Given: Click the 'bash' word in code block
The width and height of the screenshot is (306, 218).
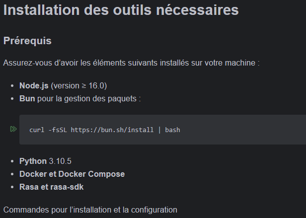Looking at the screenshot, I should coord(172,130).
